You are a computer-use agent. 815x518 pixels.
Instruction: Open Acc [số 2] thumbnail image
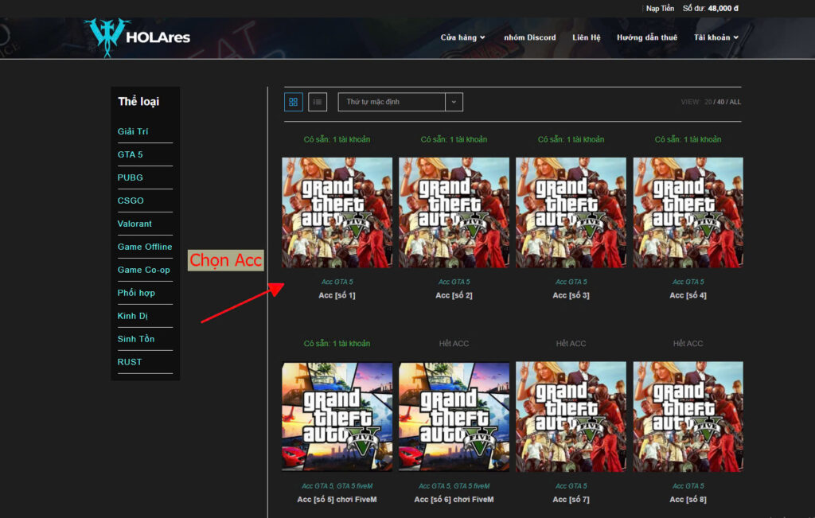click(454, 212)
